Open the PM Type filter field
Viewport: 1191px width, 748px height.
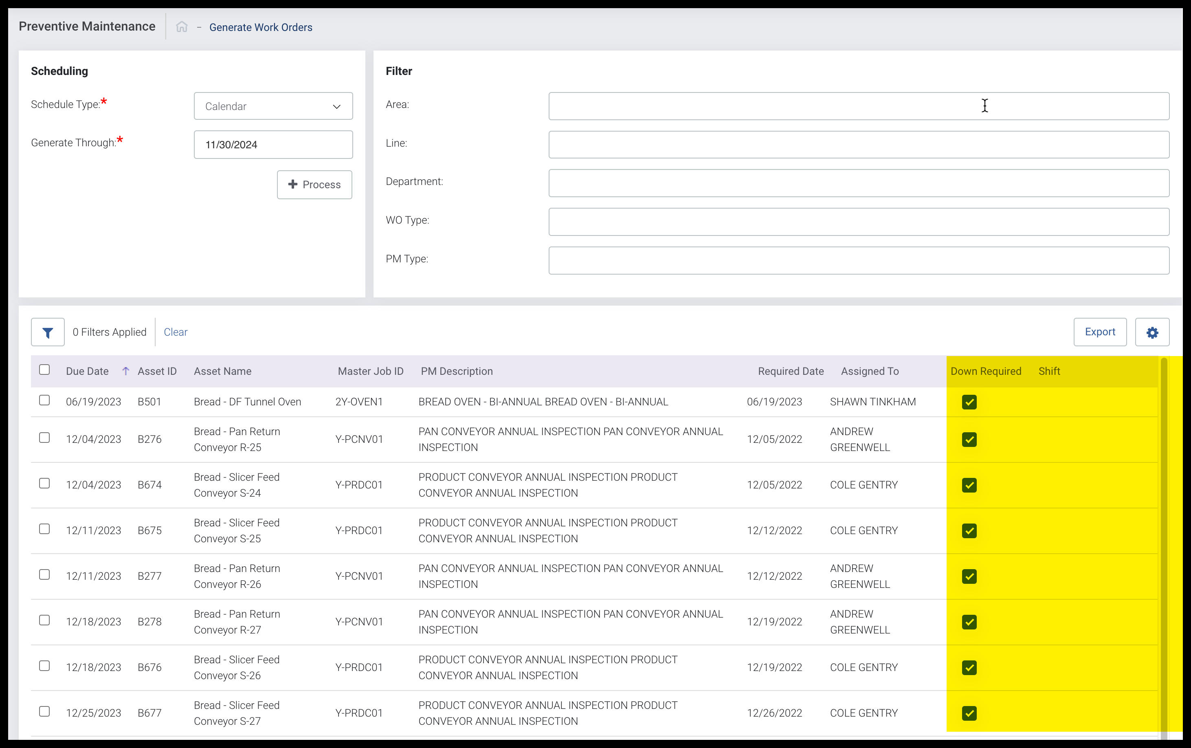click(858, 260)
